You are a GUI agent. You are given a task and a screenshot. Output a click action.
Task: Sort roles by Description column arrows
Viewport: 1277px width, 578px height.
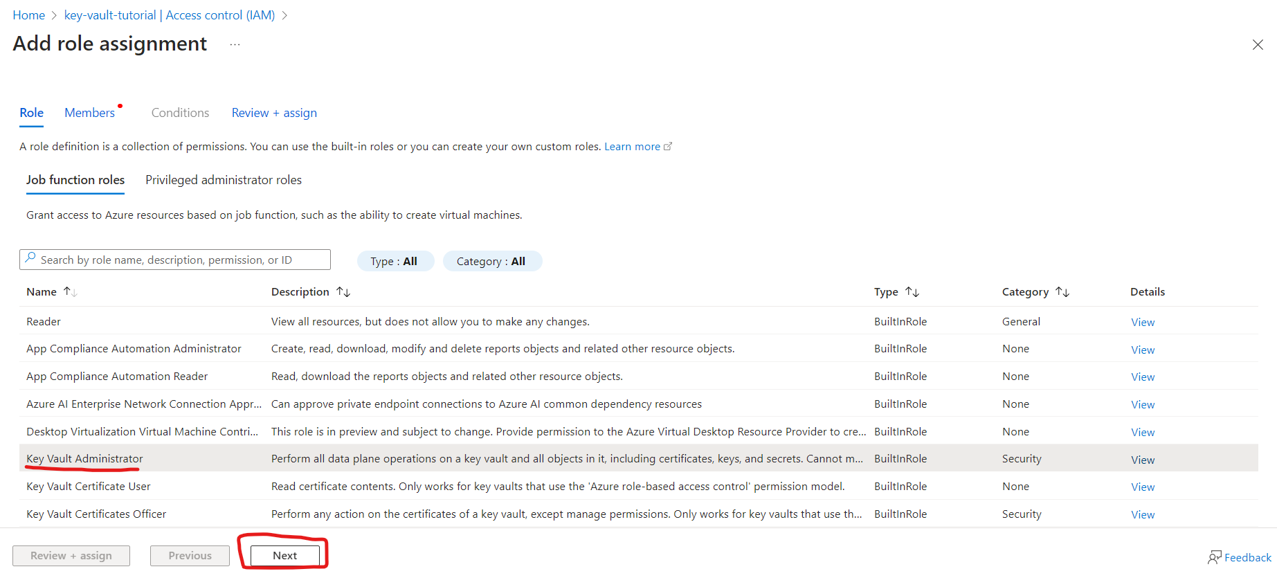coord(343,292)
